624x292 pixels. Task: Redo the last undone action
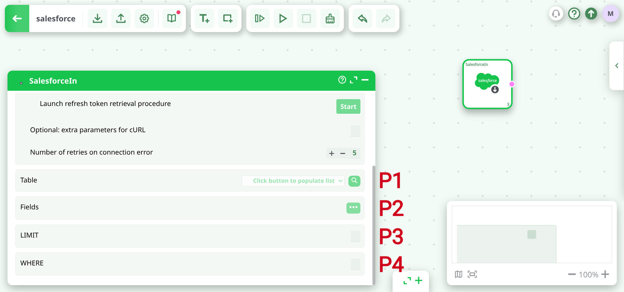click(386, 18)
